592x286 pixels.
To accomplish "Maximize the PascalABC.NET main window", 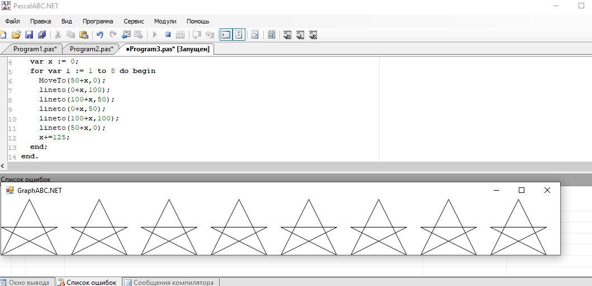I will 581,6.
